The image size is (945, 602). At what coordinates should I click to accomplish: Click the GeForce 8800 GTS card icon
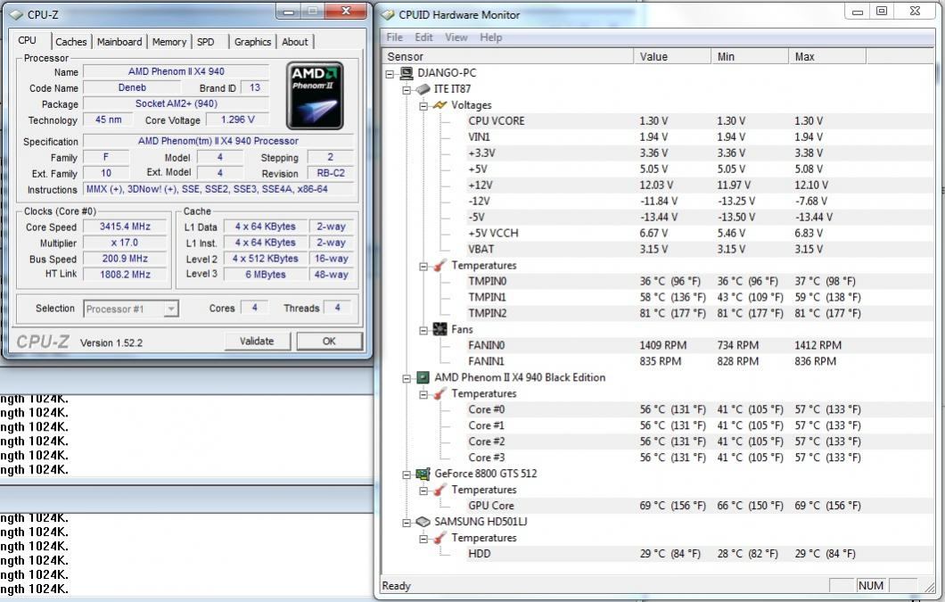pos(423,474)
